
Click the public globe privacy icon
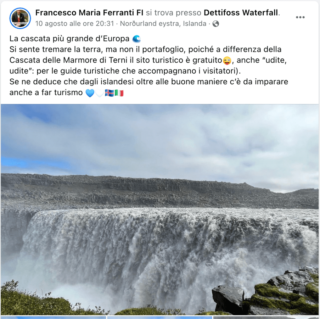(216, 24)
